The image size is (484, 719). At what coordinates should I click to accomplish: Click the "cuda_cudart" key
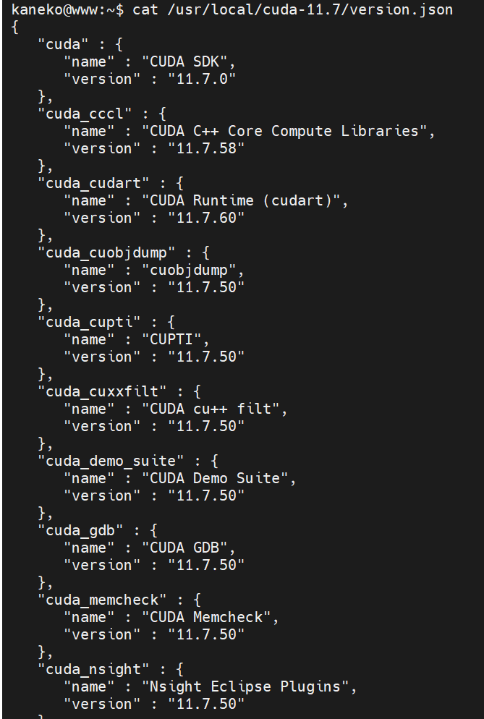(x=93, y=184)
